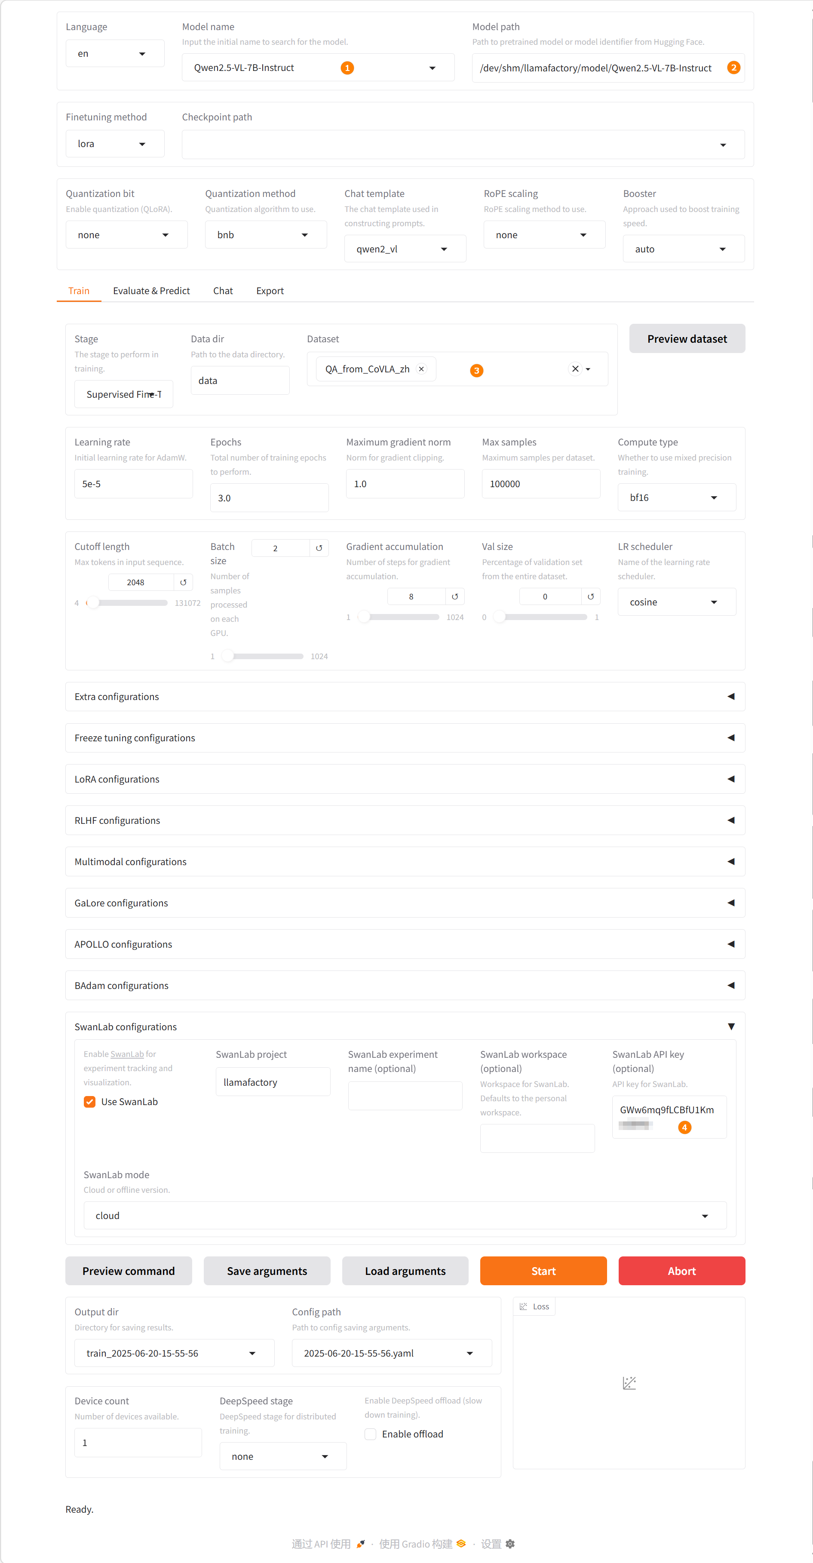Open the LR scheduler dropdown

676,602
